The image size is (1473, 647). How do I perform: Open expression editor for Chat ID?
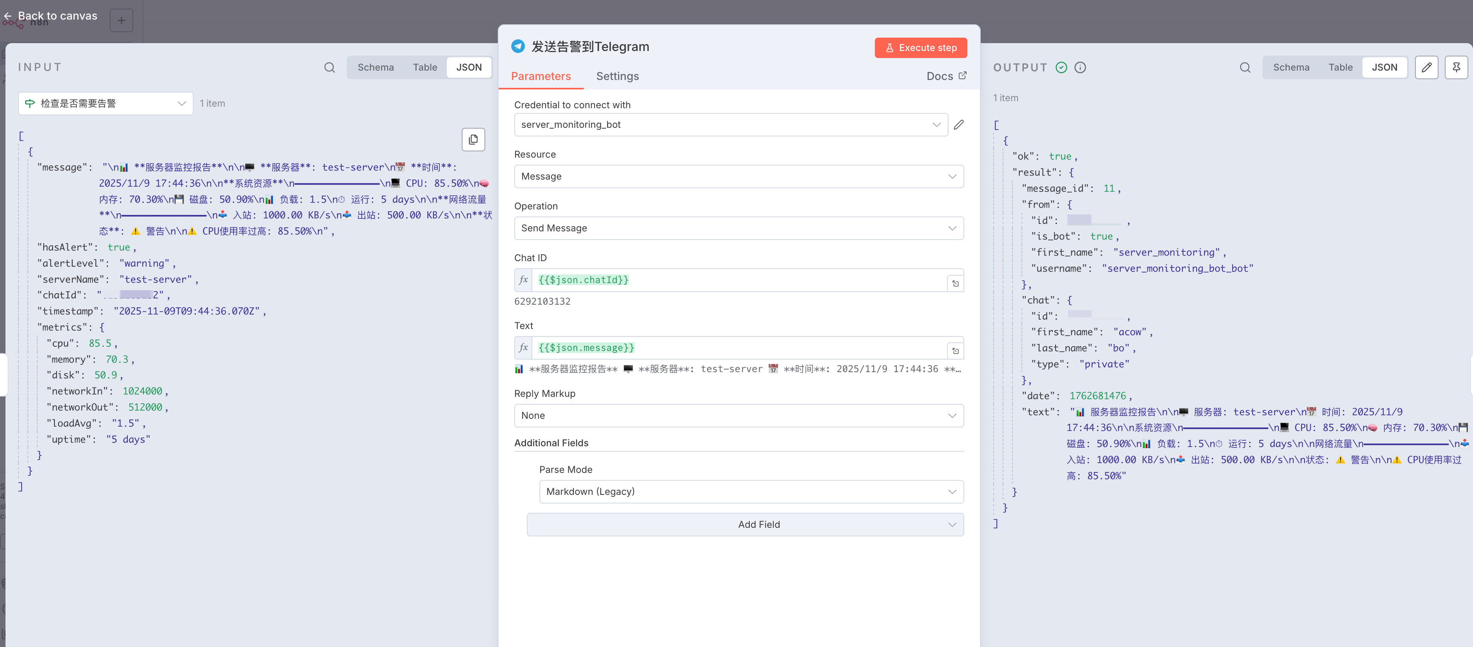coord(955,283)
